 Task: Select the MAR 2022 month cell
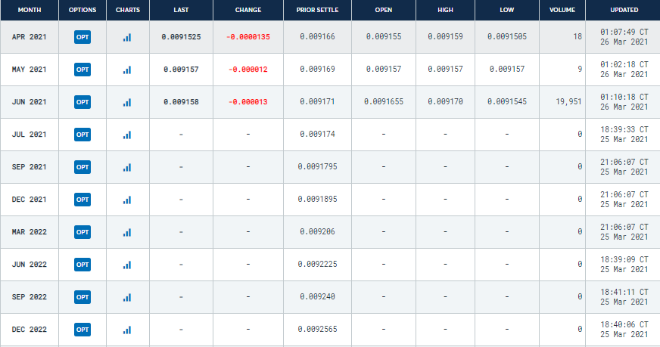(x=29, y=232)
